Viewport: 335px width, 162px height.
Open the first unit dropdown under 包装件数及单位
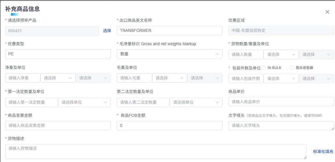coord(281,78)
